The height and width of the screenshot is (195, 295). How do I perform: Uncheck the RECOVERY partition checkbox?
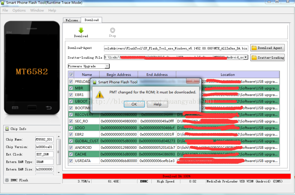tap(71, 114)
